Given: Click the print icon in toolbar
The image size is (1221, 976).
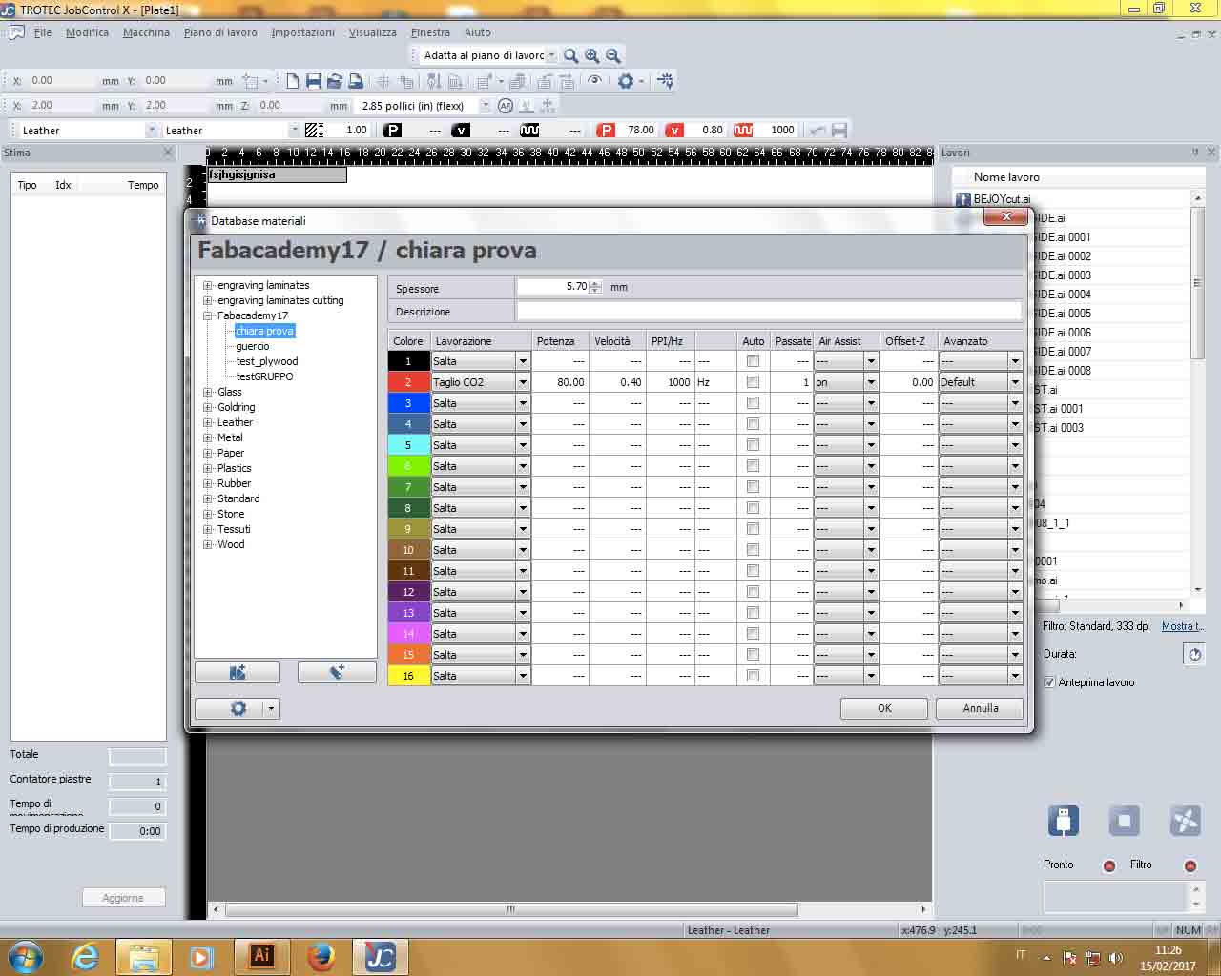Looking at the screenshot, I should [356, 81].
